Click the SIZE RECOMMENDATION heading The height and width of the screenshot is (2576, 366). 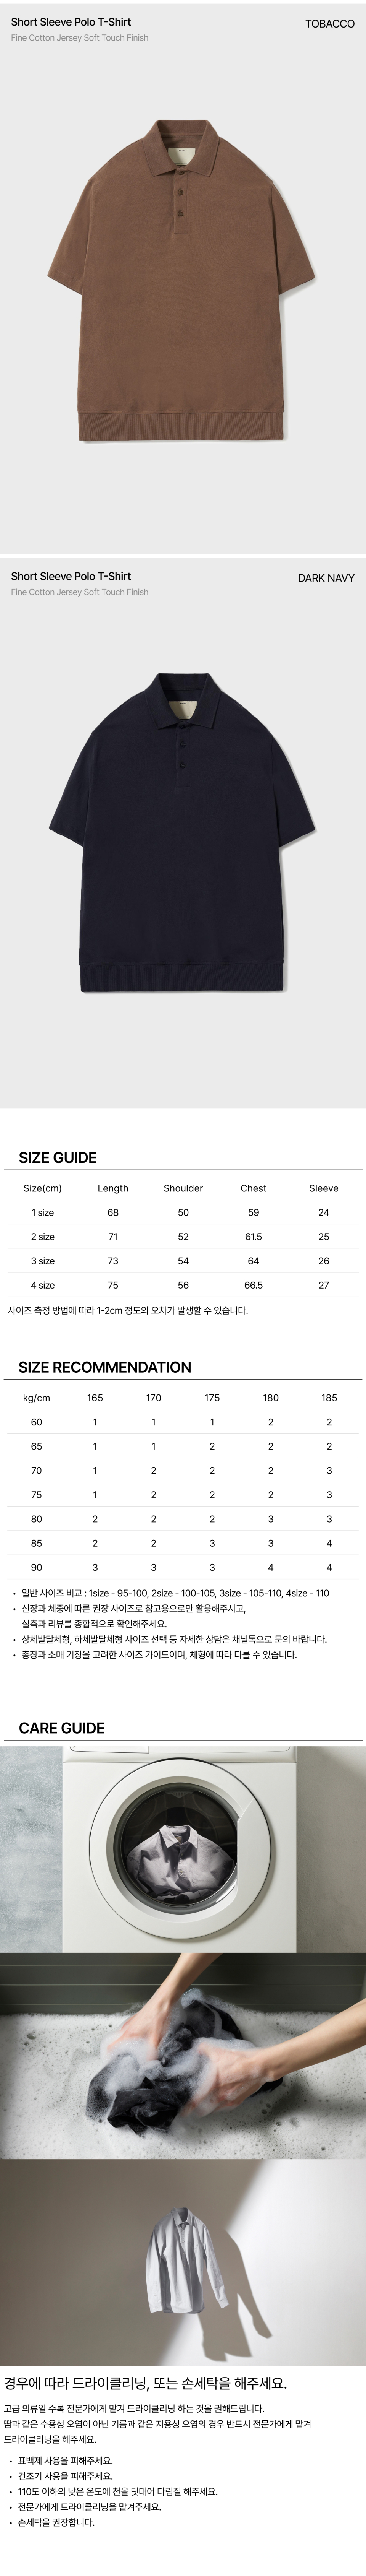point(105,1367)
